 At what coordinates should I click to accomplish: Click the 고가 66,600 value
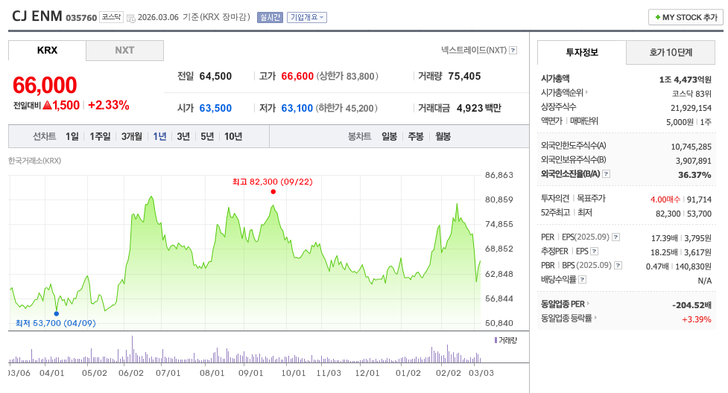tap(297, 76)
